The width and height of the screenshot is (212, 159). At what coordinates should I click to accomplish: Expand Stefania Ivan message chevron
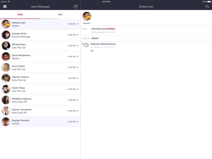pos(78,24)
